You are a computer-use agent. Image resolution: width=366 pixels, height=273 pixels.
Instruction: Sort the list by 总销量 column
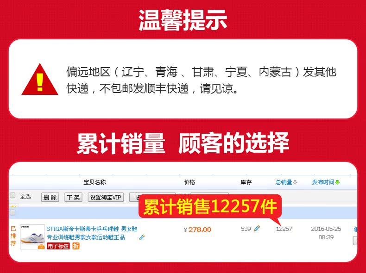click(x=284, y=182)
